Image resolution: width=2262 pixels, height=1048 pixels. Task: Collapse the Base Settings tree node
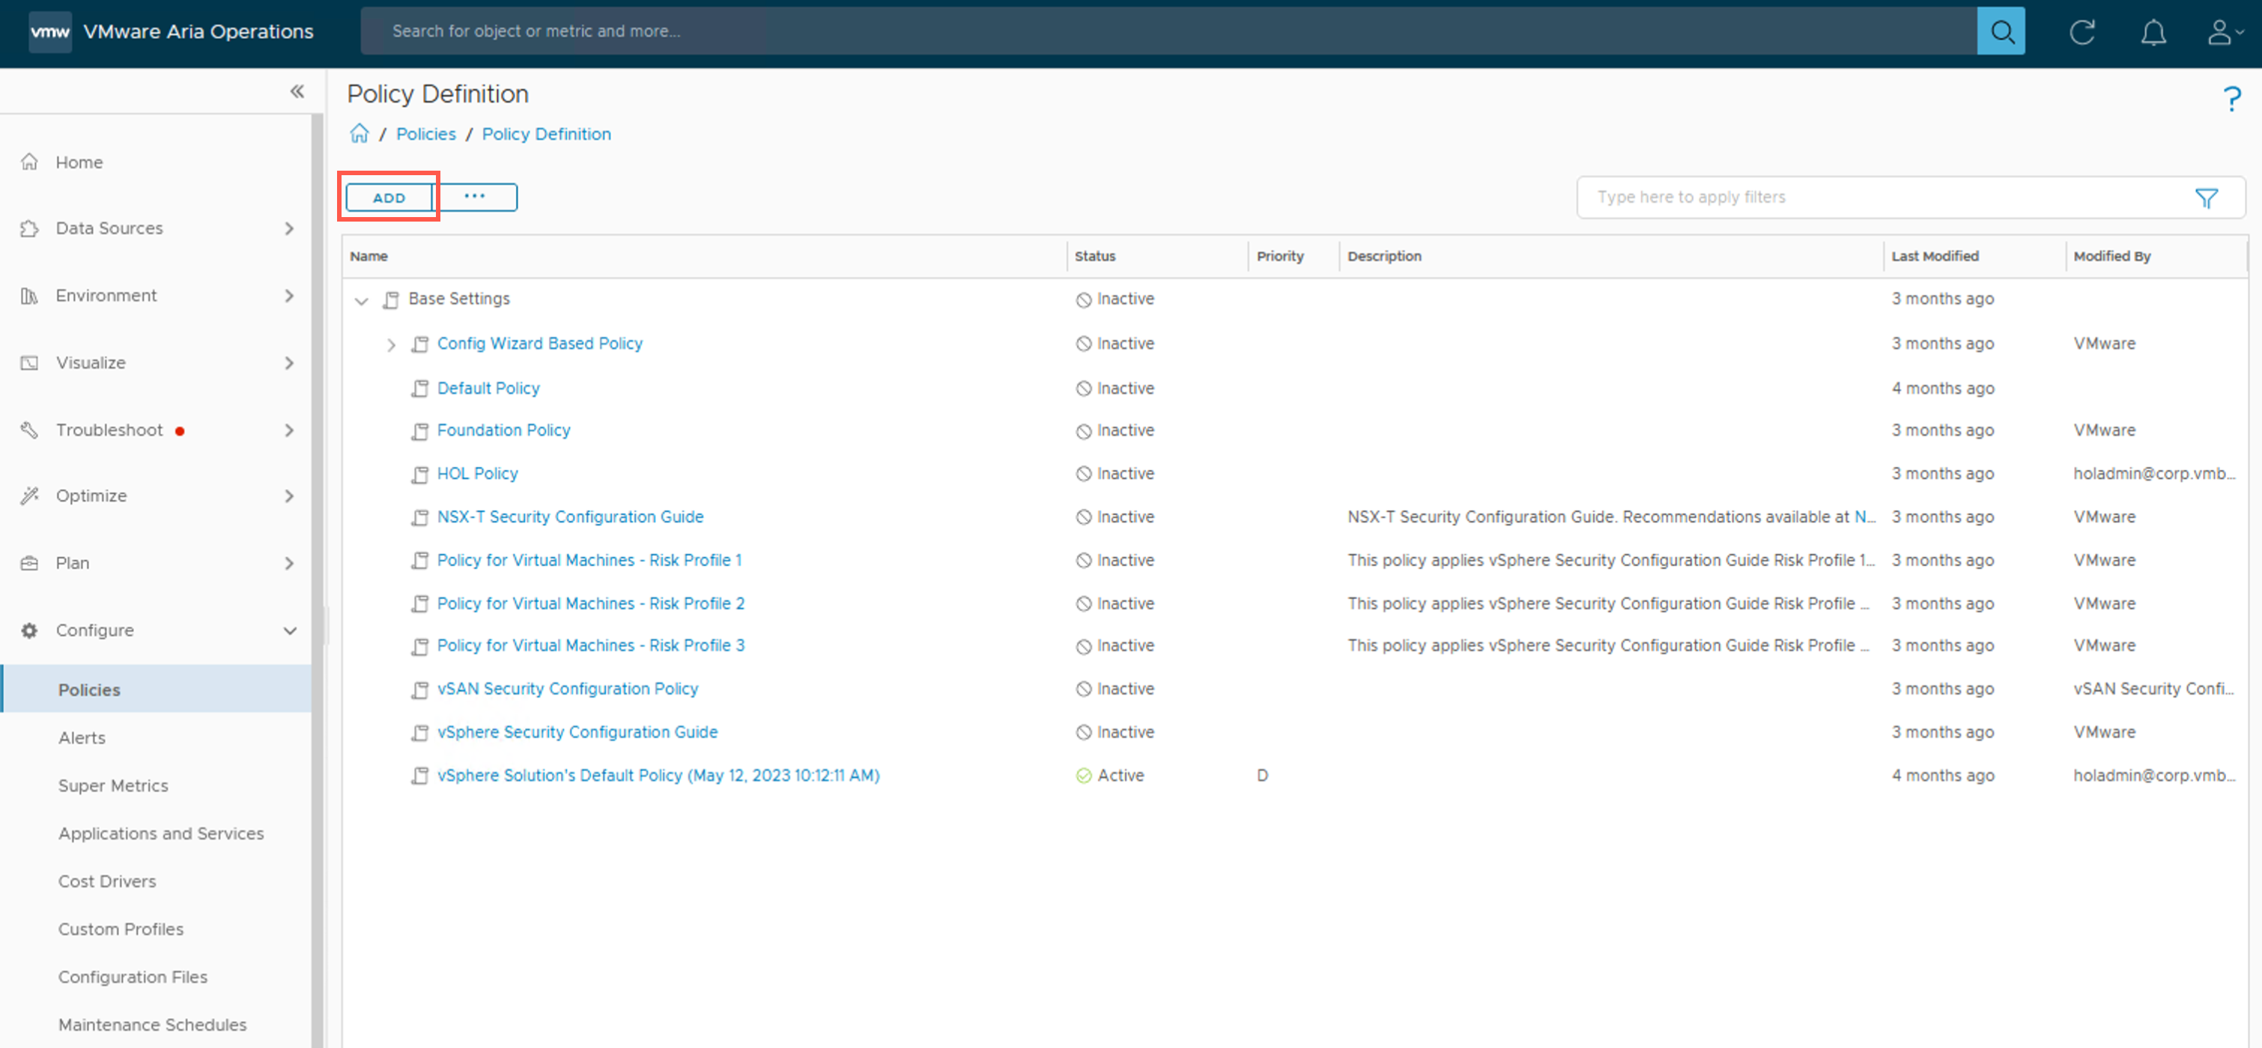click(361, 301)
